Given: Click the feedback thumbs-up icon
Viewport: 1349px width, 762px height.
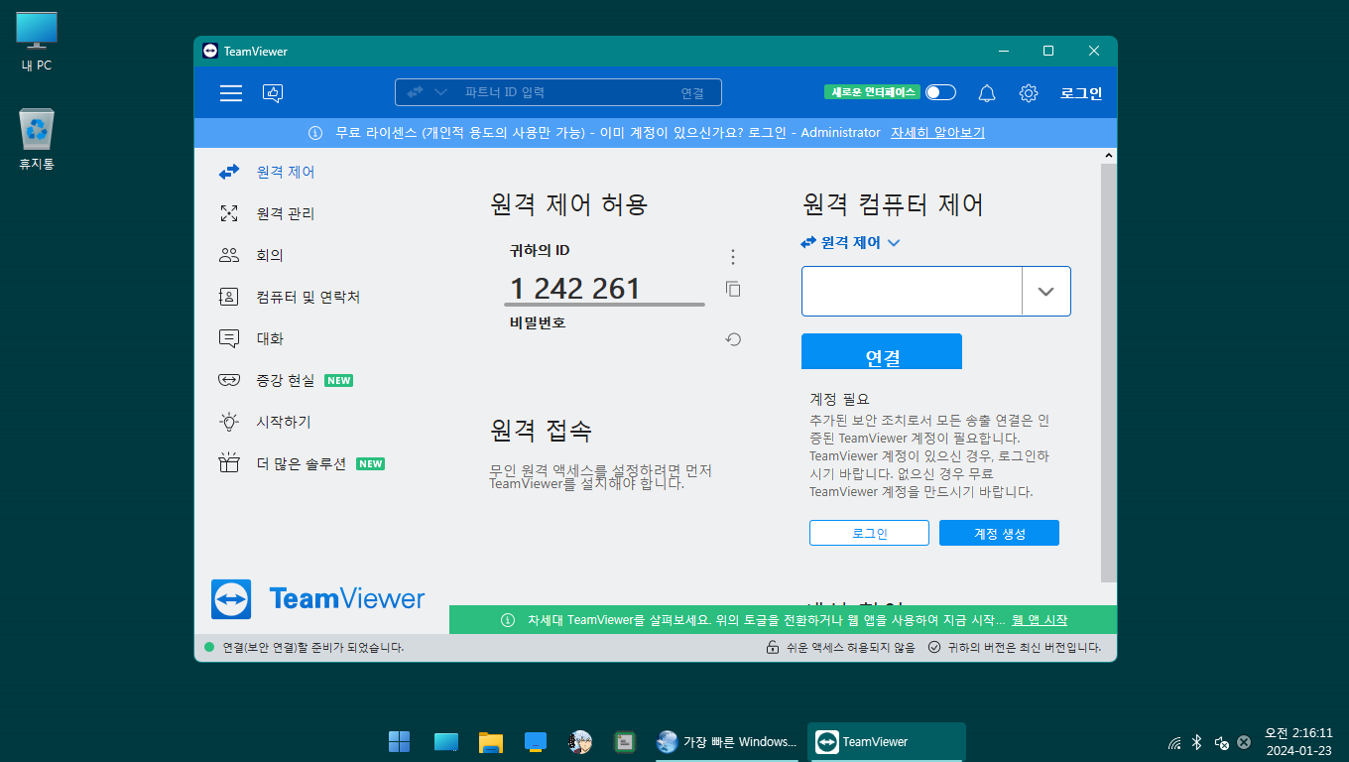Looking at the screenshot, I should click(x=273, y=93).
